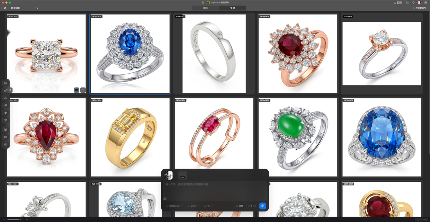Open the task list icon with green dot
430x222 pixels.
click(x=408, y=3)
